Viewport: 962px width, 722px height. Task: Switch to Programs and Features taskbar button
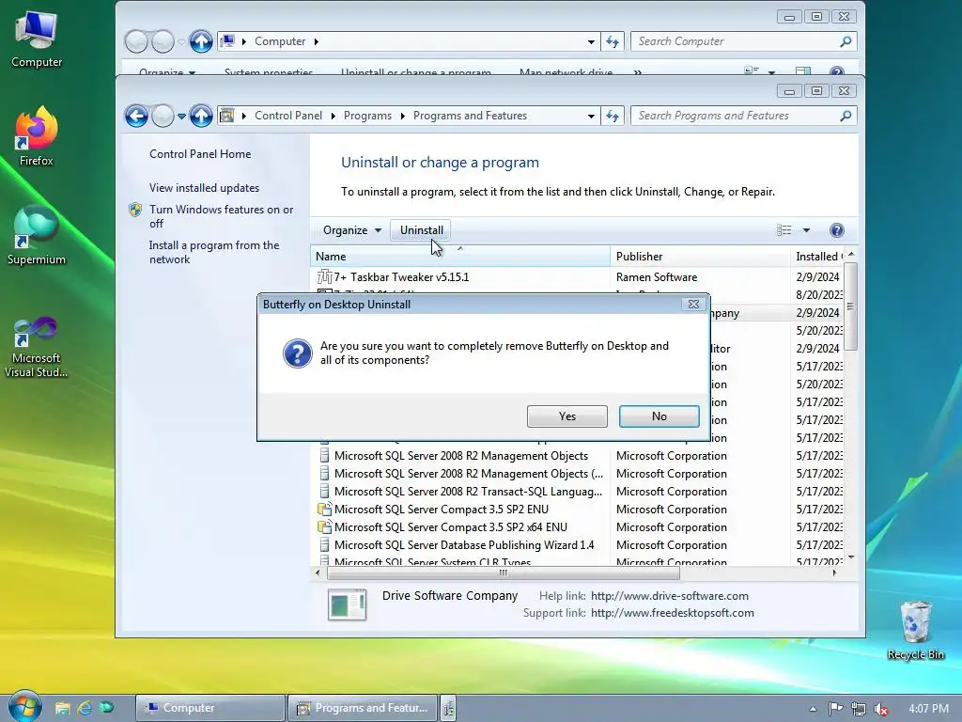[363, 708]
